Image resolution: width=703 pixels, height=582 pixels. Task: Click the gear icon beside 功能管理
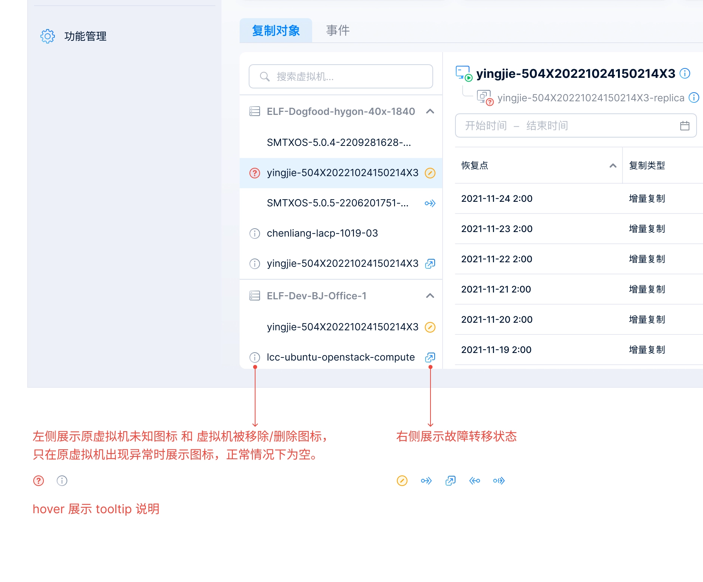click(x=48, y=36)
